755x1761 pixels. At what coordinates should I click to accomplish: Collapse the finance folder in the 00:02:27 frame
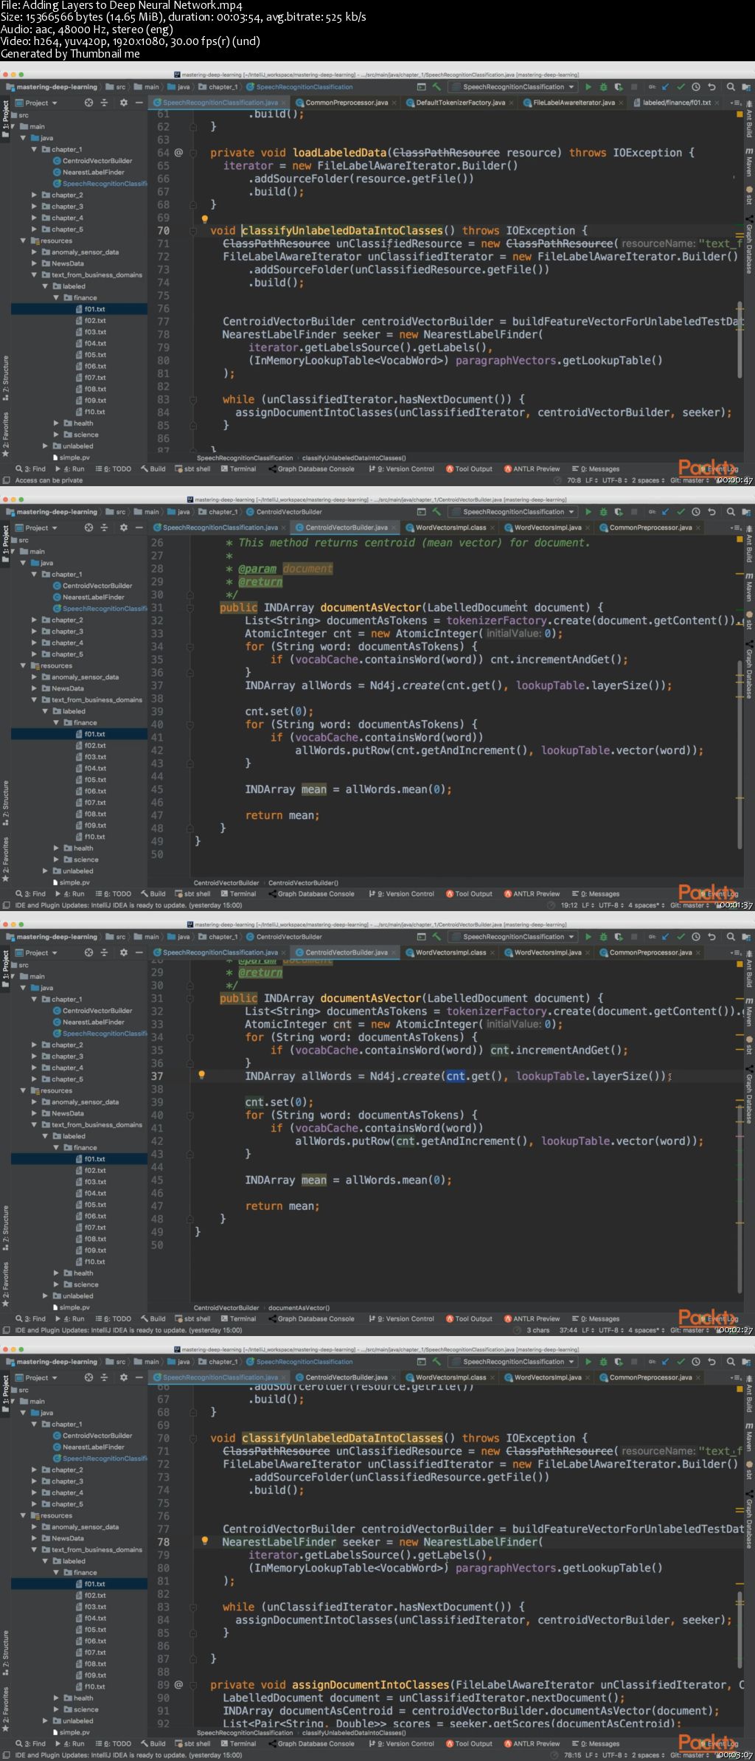tap(56, 1148)
